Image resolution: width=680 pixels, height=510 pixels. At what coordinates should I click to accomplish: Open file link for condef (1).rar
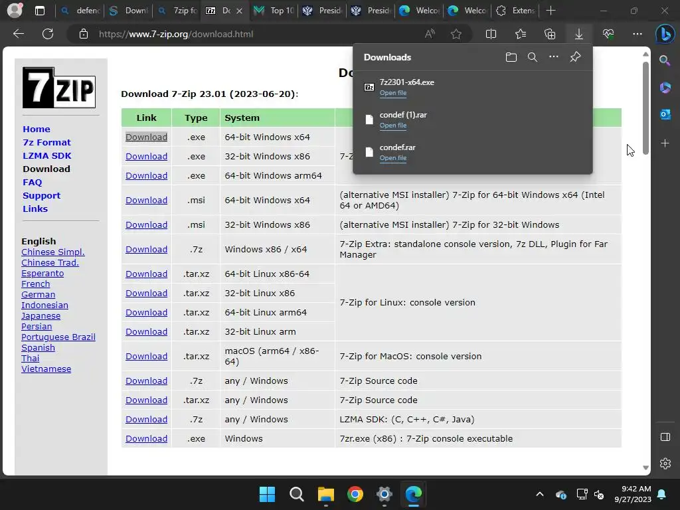[393, 126]
